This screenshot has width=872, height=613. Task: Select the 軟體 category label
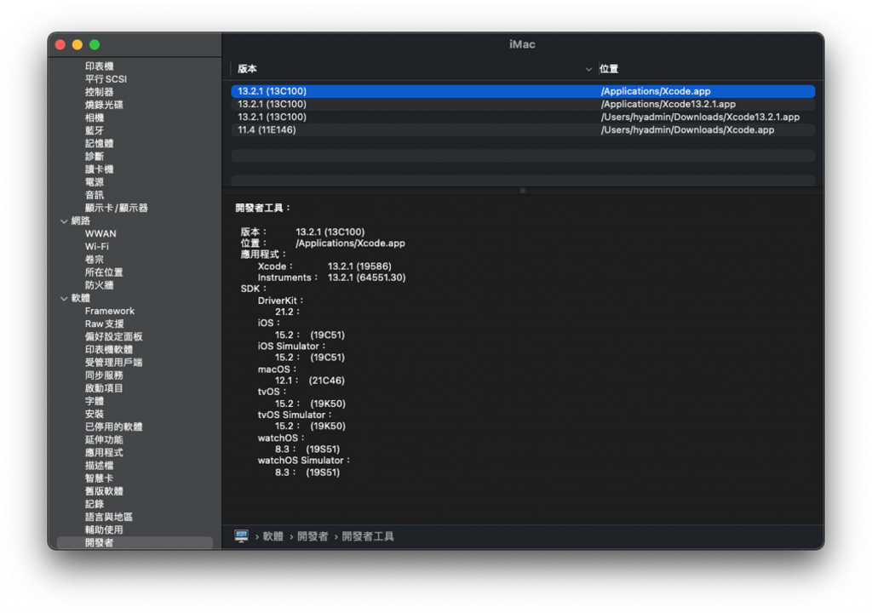(81, 298)
